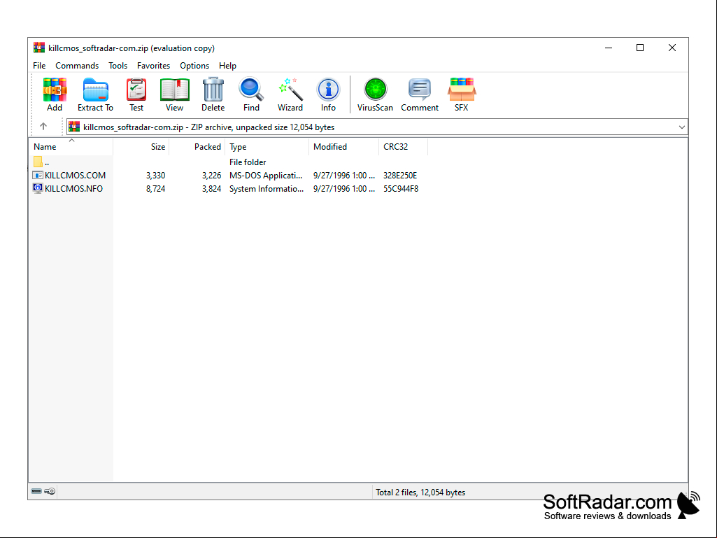Open the Tools menu
Viewport: 717px width, 538px height.
pos(118,66)
